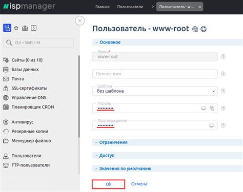The width and height of the screenshot is (243, 192).
Task: Show more tabs with the arrow
Action: [153, 7]
